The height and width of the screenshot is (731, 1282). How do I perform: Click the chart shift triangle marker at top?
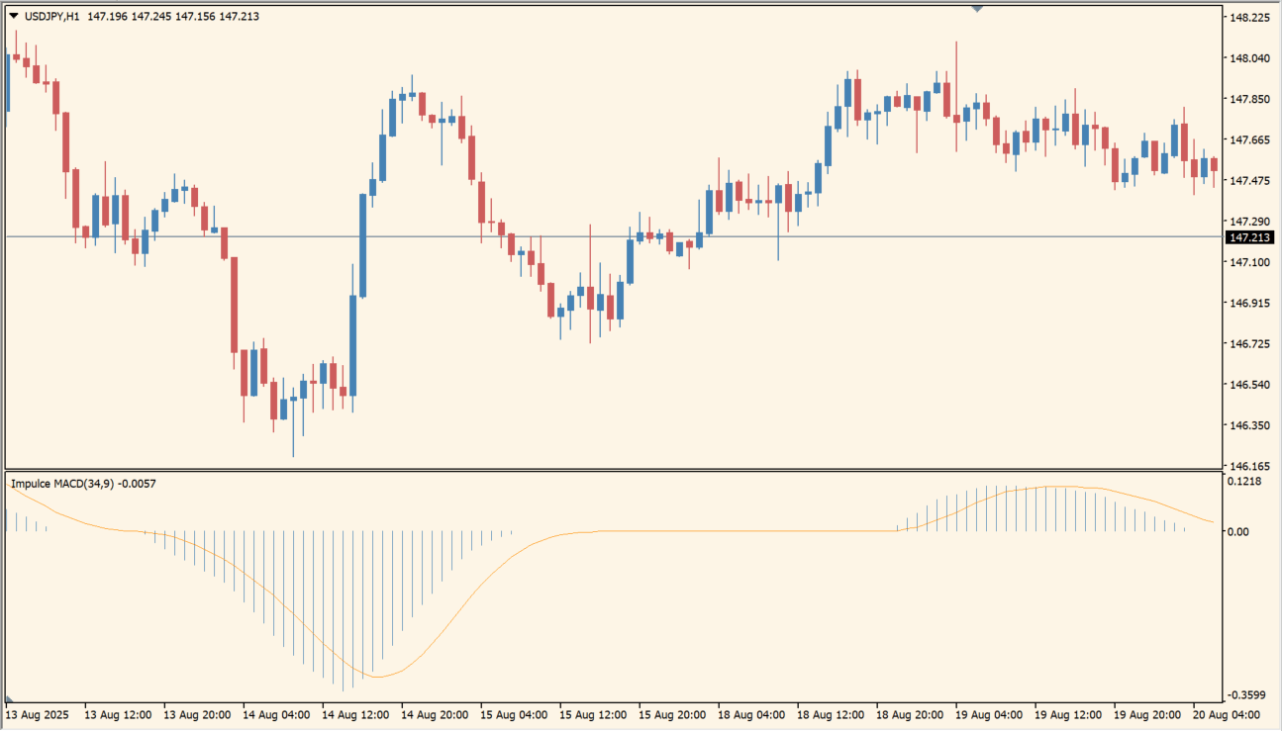[x=978, y=9]
